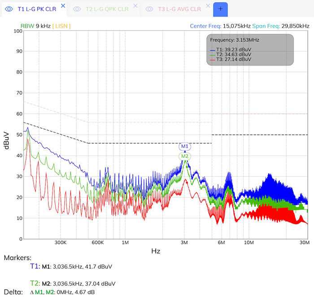Toggle visibility eye for T2 L-G QPK CLR
Image resolution: width=314 pixels, height=297 pixels.
pos(77,9)
